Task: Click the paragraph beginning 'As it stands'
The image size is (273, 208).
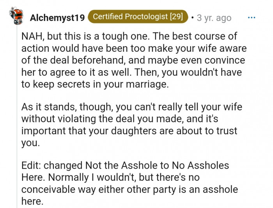Action: [x=129, y=119]
